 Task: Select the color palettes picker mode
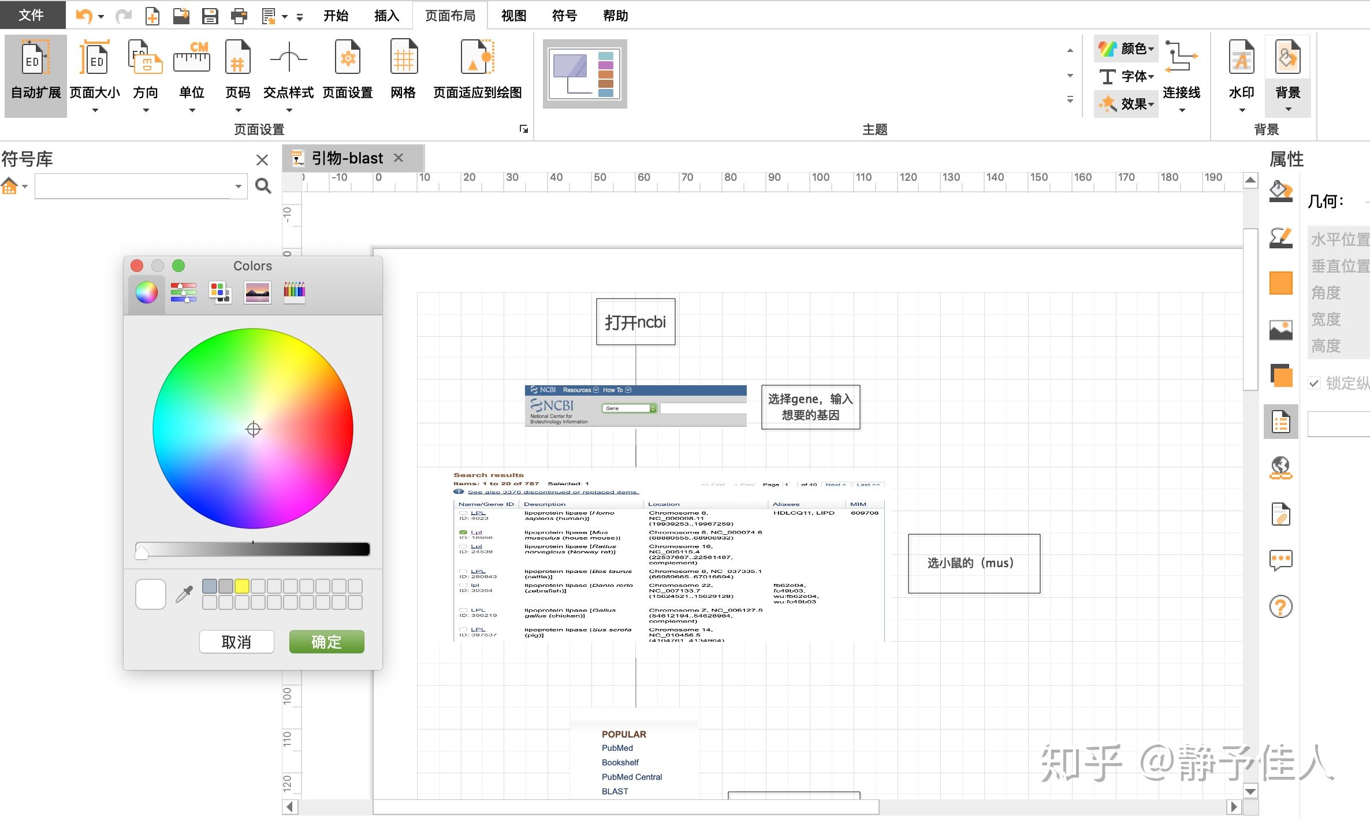[x=221, y=293]
